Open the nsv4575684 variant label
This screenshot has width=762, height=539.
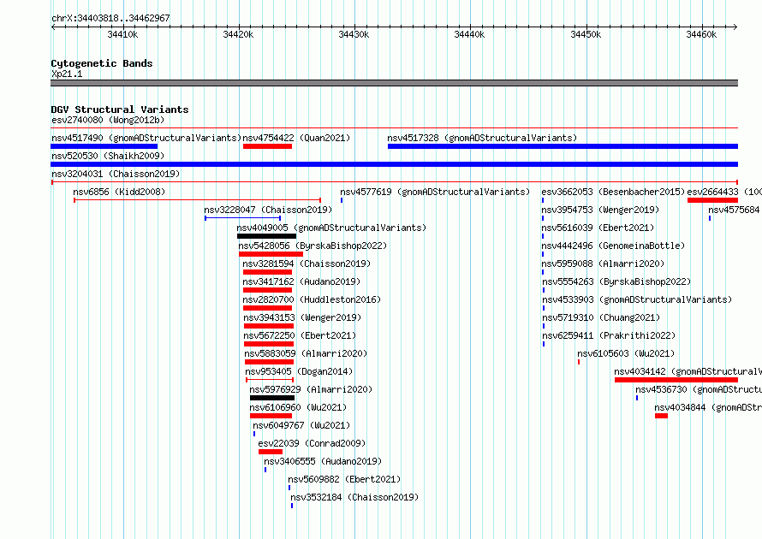734,210
